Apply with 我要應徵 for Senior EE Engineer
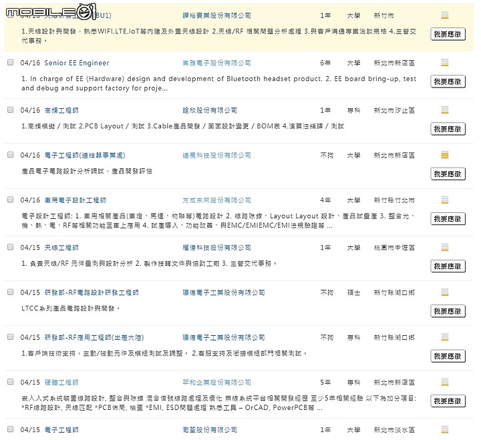Image resolution: width=481 pixels, height=440 pixels. tap(448, 81)
